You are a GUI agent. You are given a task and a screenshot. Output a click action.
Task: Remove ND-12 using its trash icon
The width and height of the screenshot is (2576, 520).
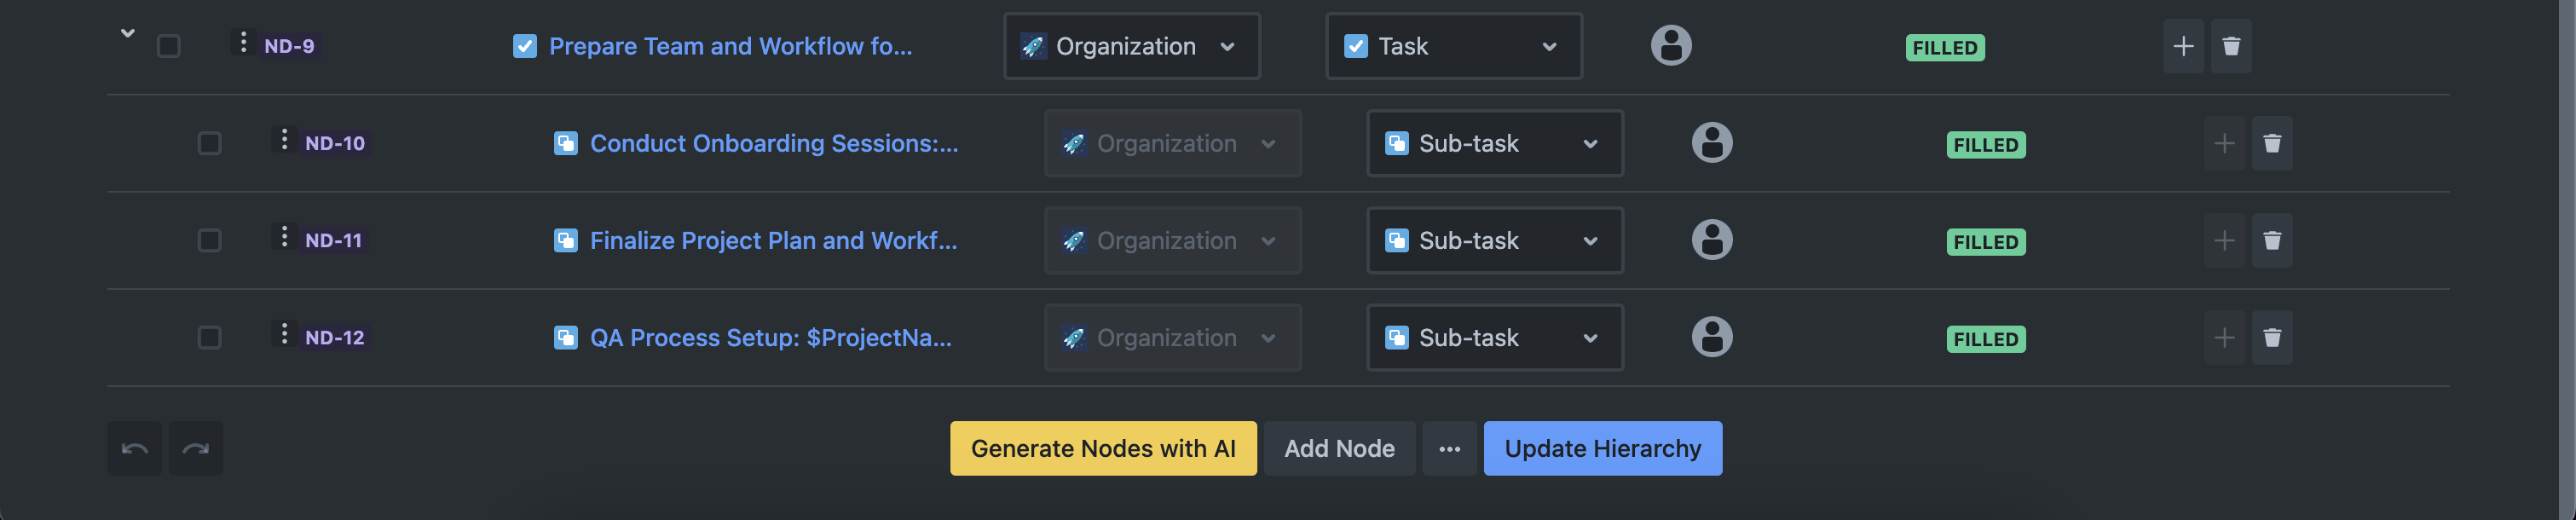[x=2271, y=338]
